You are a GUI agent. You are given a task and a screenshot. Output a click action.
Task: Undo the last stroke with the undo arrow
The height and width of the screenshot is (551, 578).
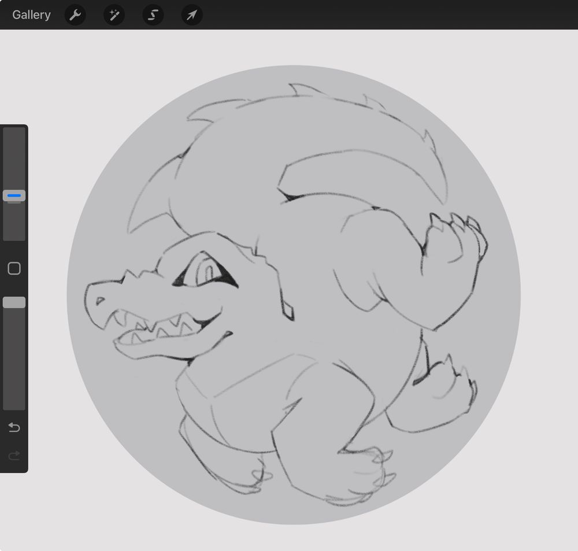(13, 428)
